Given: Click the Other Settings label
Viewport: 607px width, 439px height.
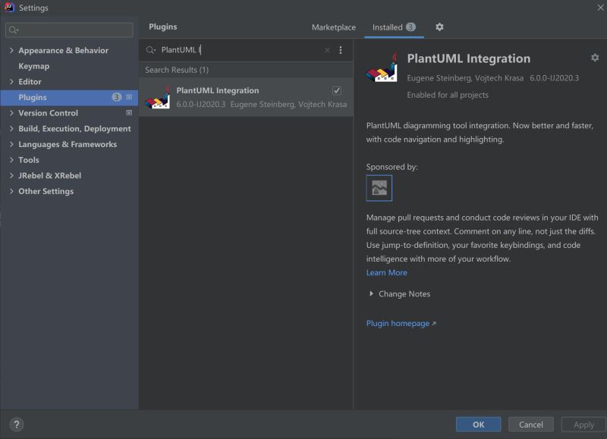Looking at the screenshot, I should [x=46, y=191].
